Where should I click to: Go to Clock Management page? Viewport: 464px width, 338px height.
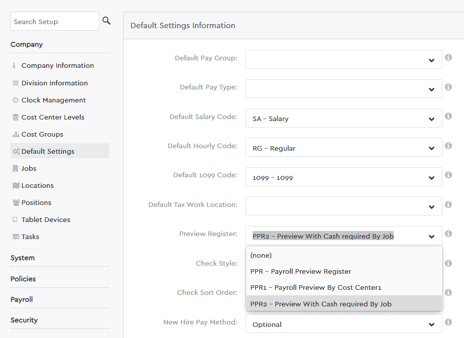pyautogui.click(x=53, y=100)
